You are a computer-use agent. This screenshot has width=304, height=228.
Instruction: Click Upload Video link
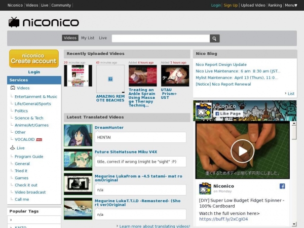point(253,5)
